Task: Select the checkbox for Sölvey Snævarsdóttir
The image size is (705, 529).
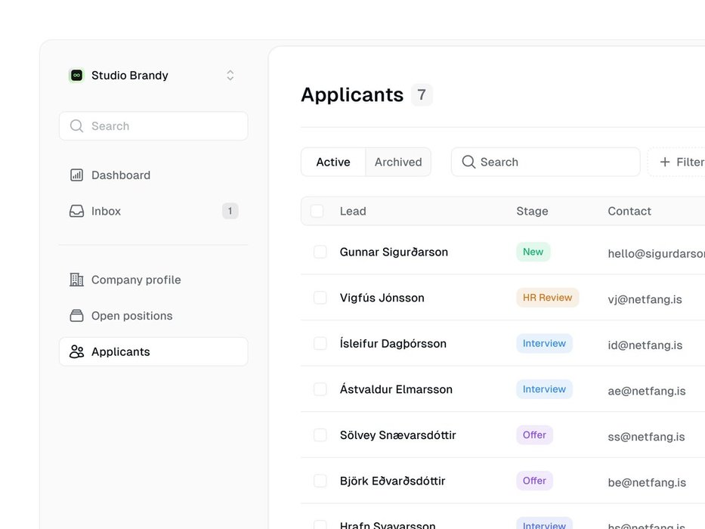Action: 320,435
